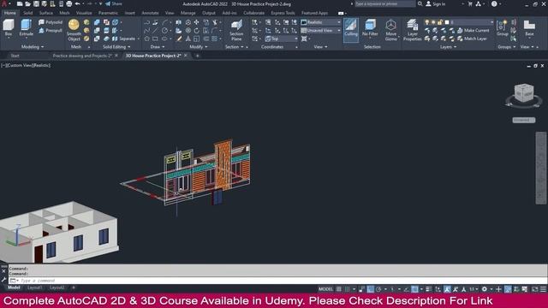Image resolution: width=548 pixels, height=308 pixels.
Task: Activate the Extrude tool
Action: pos(27,27)
